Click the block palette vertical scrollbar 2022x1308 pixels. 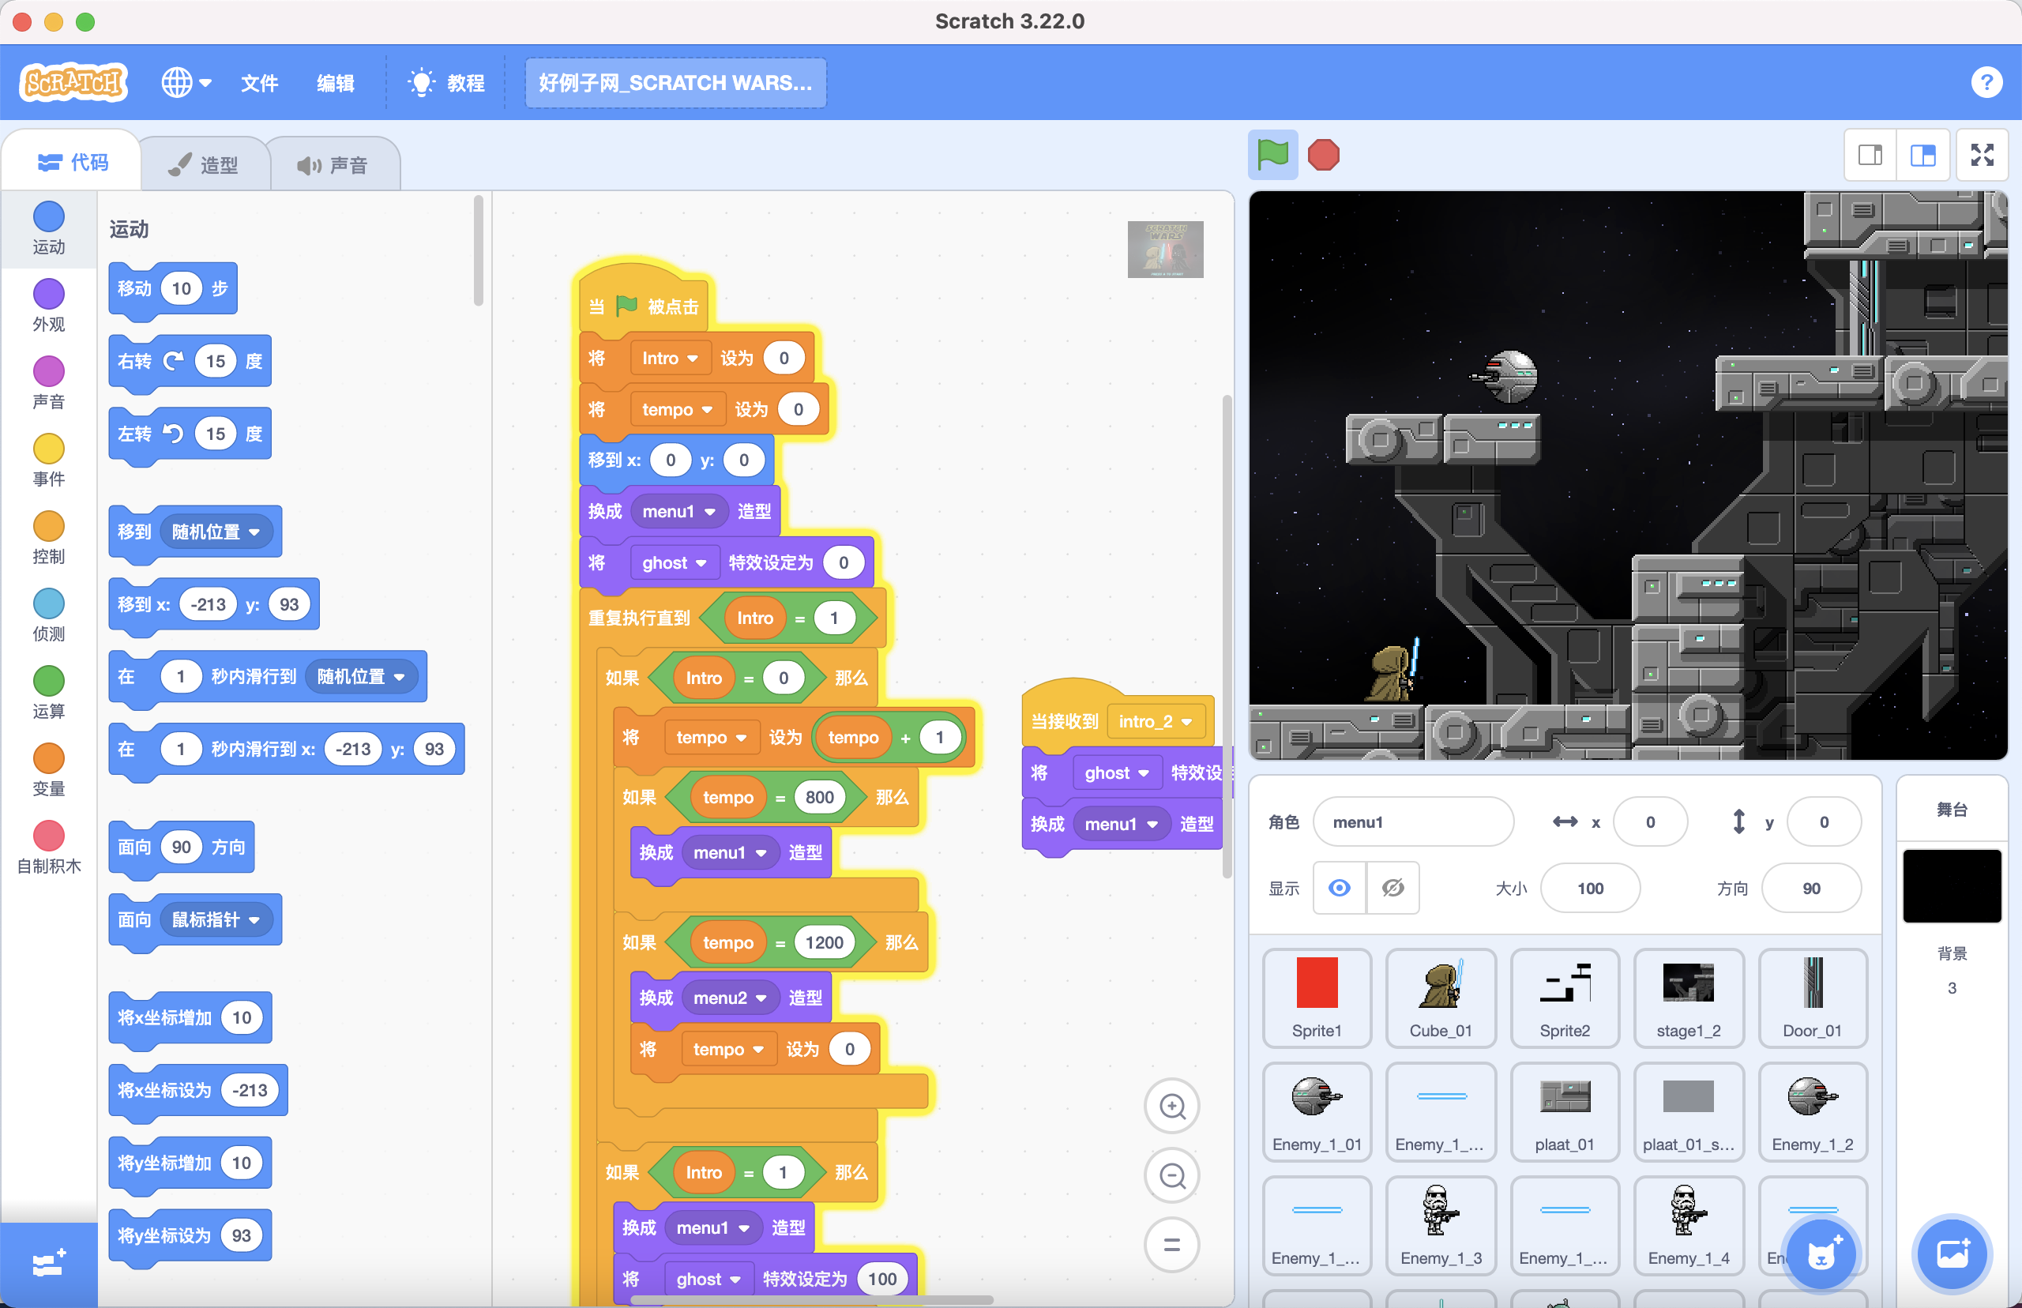click(478, 250)
